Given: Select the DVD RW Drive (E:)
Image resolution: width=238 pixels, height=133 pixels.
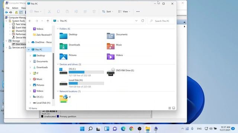Looking at the screenshot, I should (120, 72).
